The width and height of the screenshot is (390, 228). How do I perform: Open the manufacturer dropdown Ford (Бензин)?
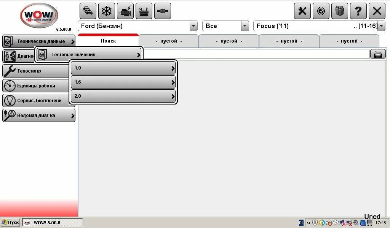pyautogui.click(x=138, y=26)
